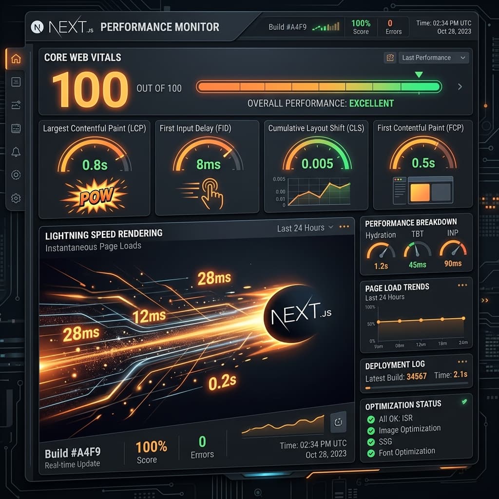499x499 pixels.
Task: Click the POW burst graphic
Action: pos(95,196)
